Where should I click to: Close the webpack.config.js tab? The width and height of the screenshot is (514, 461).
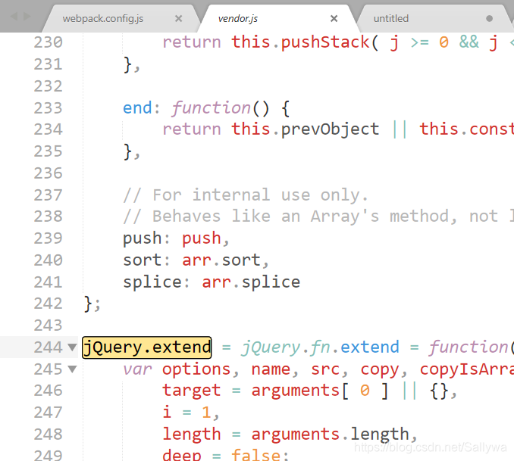click(x=179, y=19)
